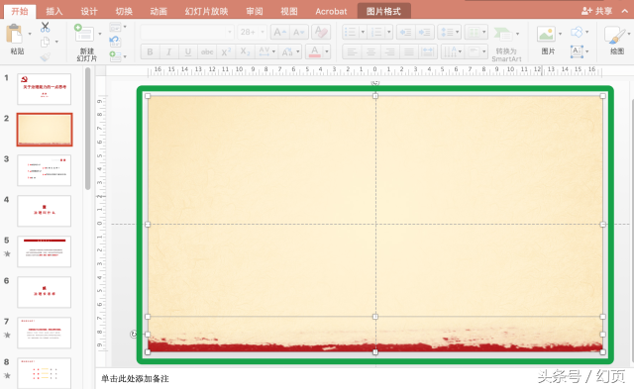Click the character spacing AV icon

[x=264, y=51]
